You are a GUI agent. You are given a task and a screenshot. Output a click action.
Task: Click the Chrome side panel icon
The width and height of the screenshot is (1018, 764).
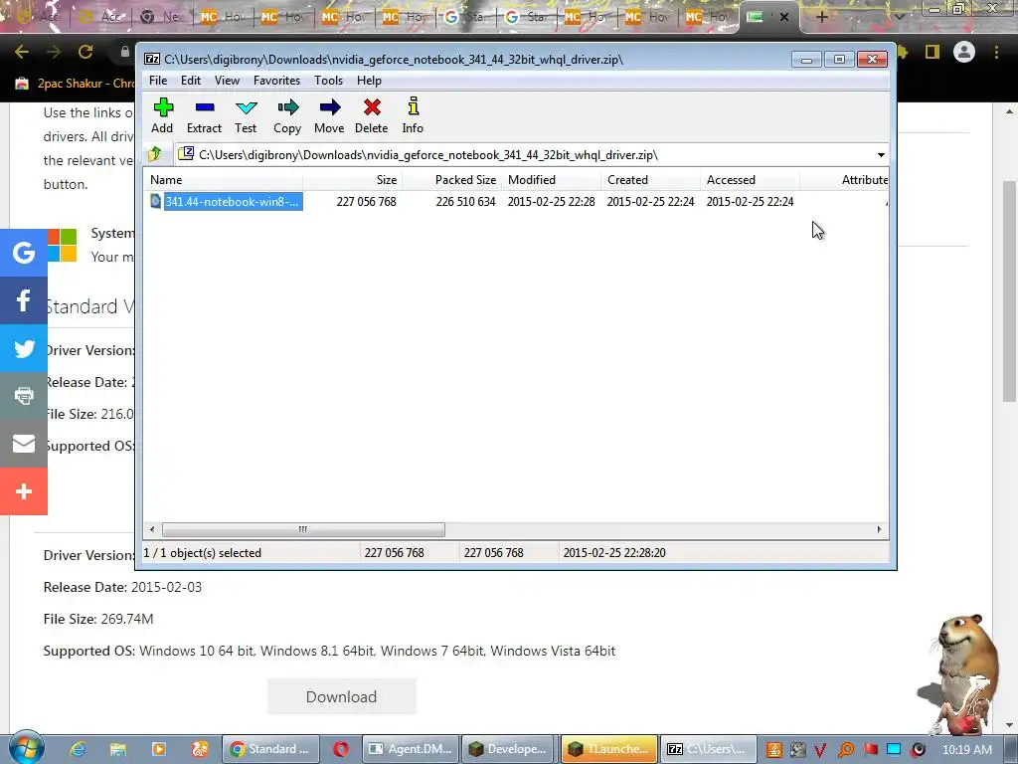point(933,52)
